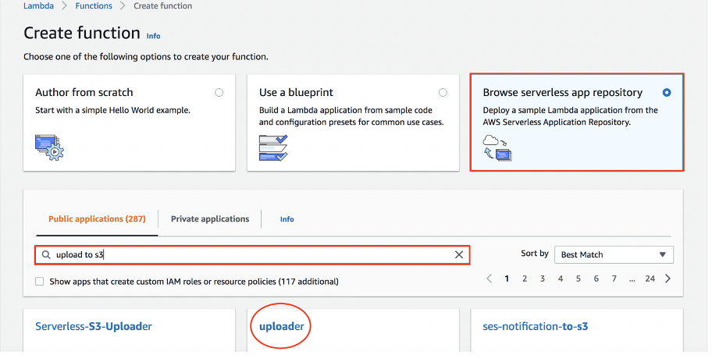The height and width of the screenshot is (362, 712).
Task: Select Author from scratch radio button
Action: 219,93
